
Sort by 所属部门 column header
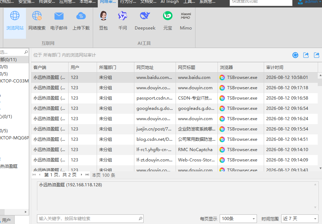click(x=116, y=68)
